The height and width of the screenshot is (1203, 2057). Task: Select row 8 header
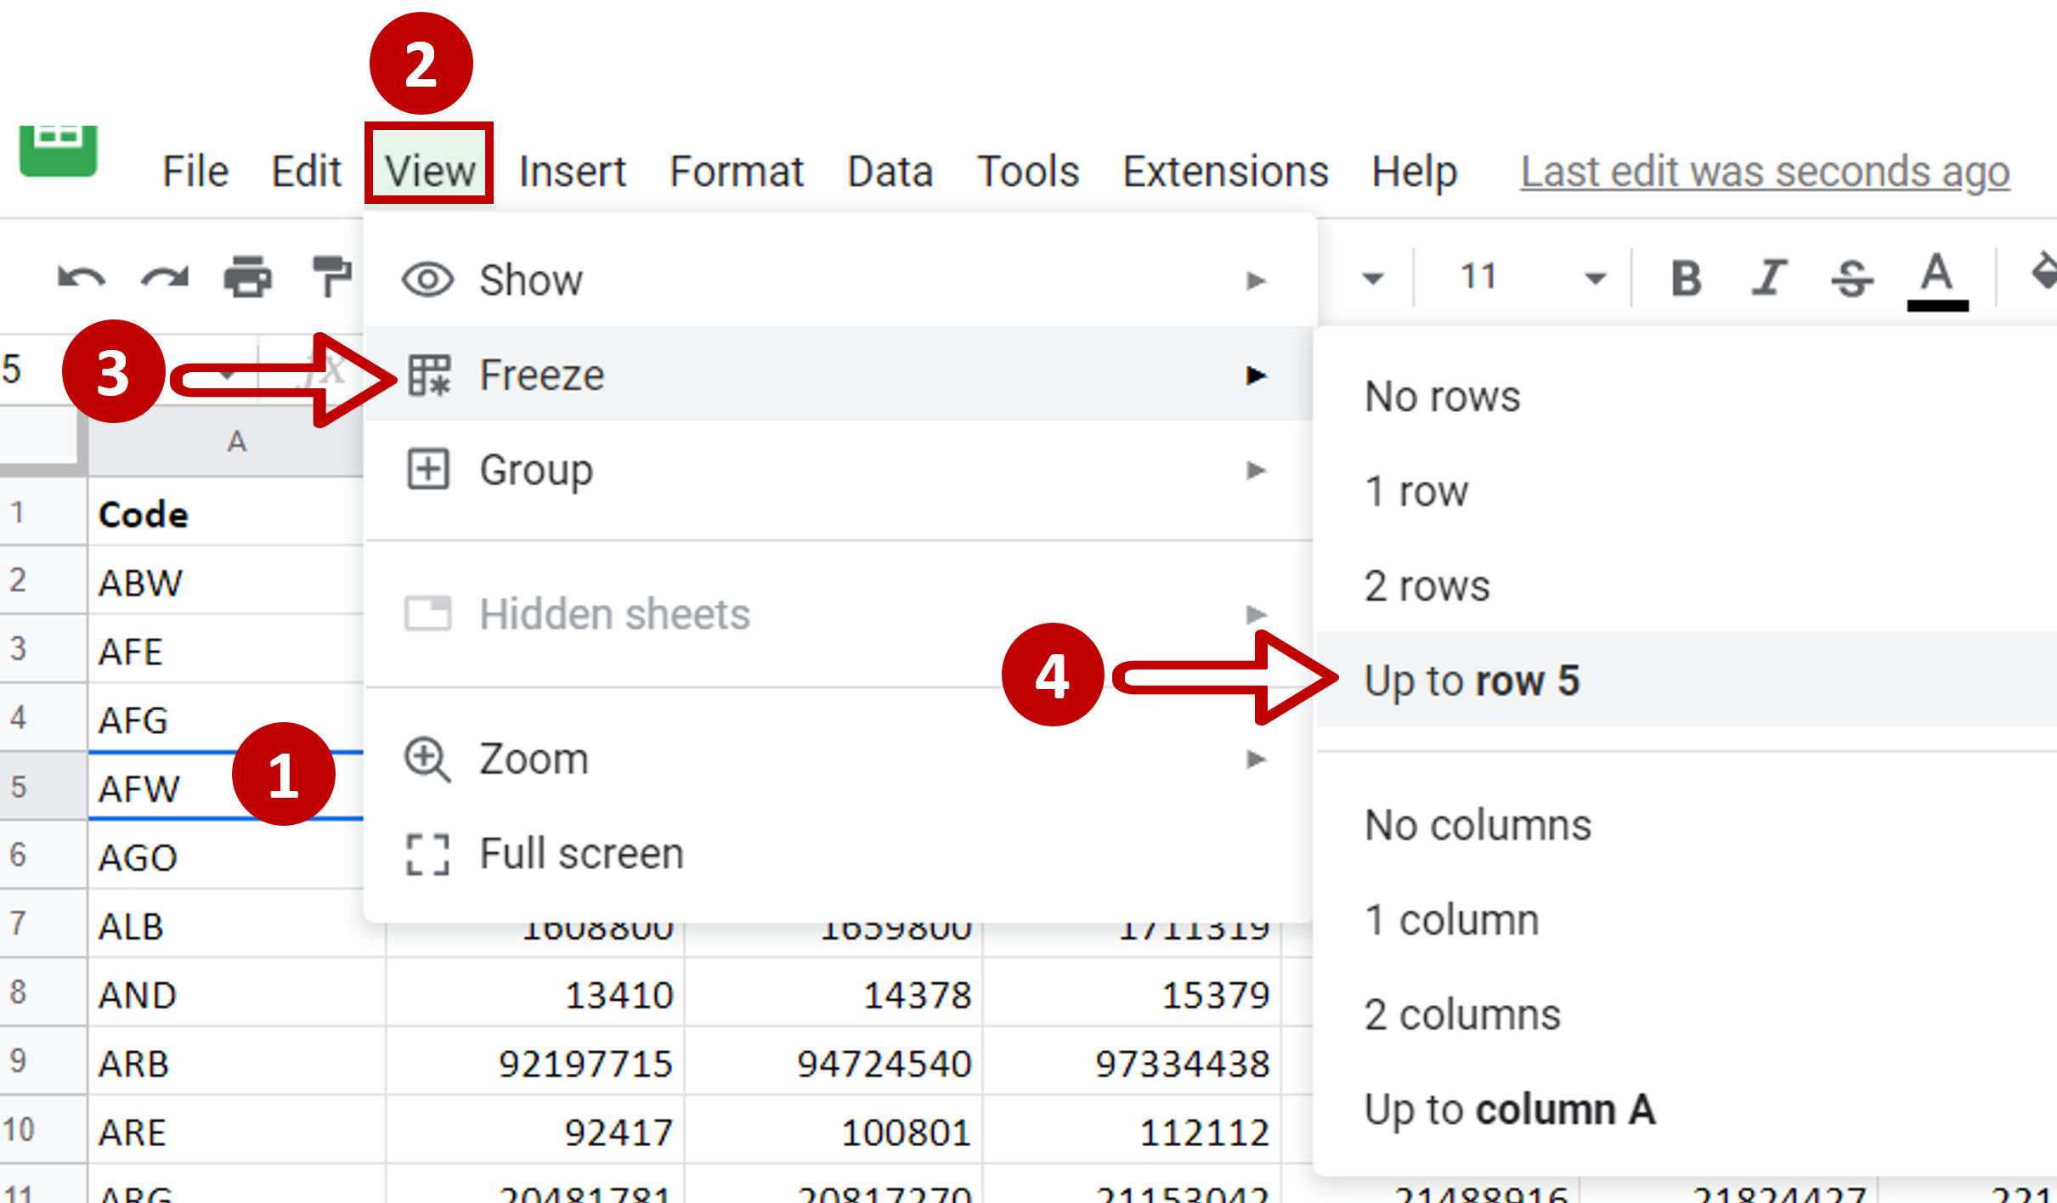click(42, 992)
